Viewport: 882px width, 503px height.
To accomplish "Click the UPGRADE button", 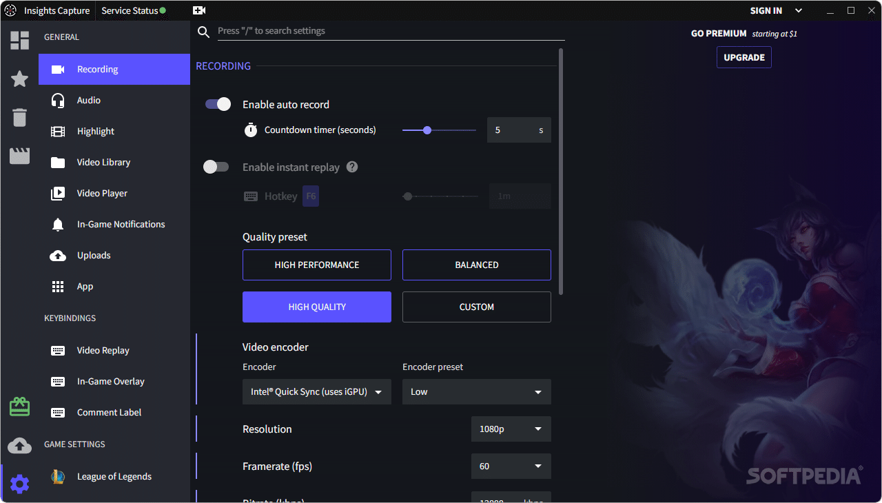I will coord(744,57).
